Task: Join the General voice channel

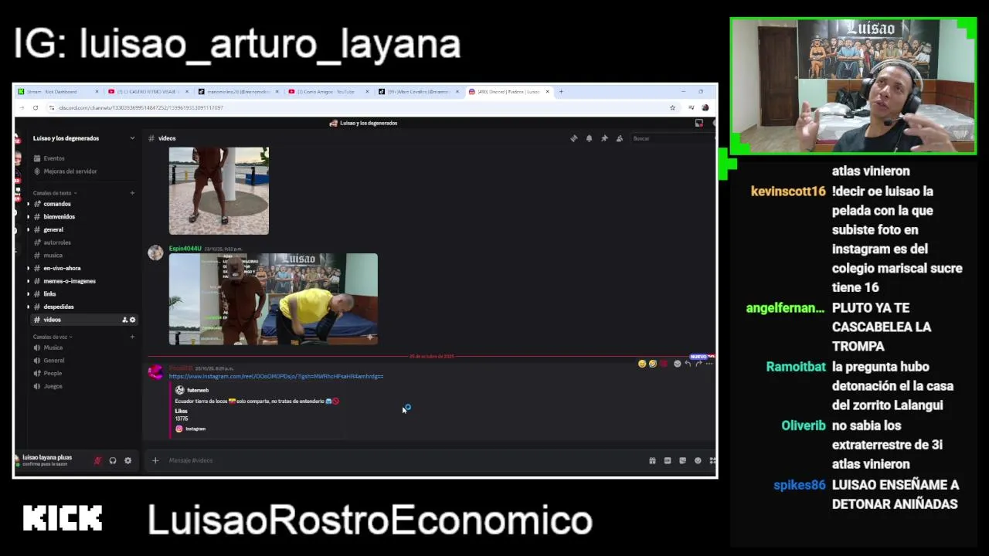Action: pyautogui.click(x=54, y=361)
